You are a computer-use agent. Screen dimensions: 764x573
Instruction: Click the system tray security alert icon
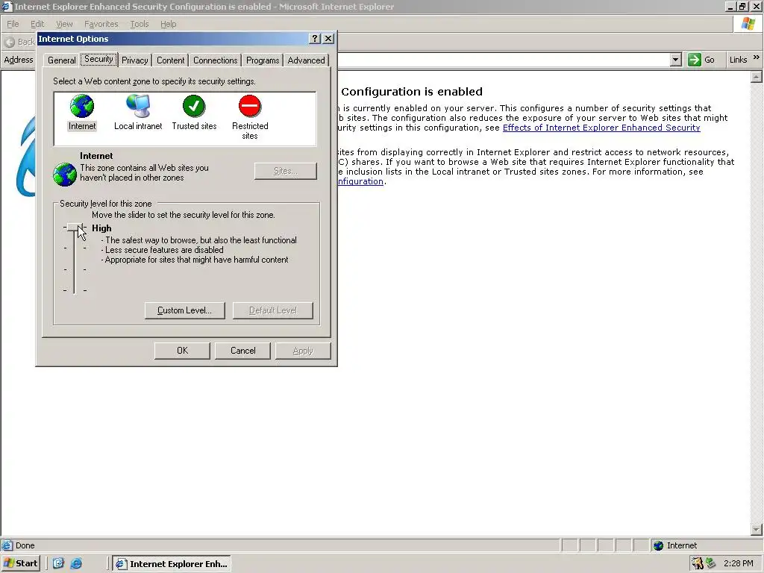point(698,563)
